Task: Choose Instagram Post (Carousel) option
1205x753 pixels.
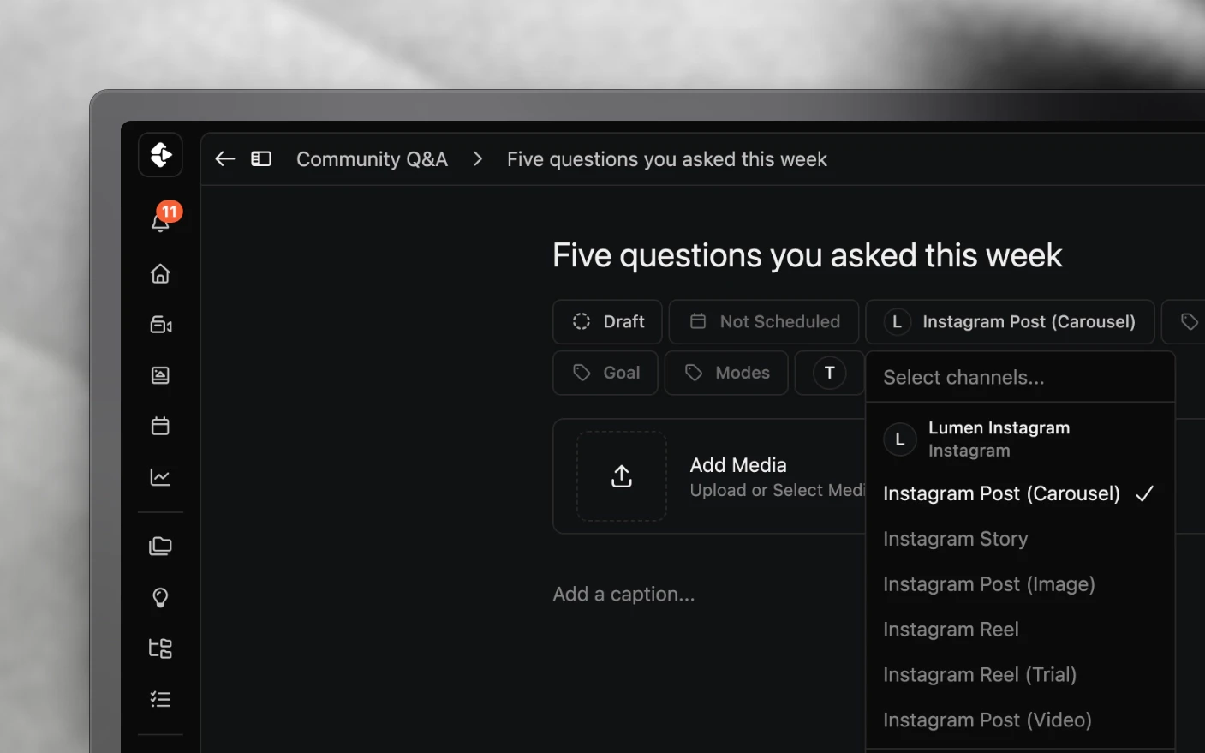Action: click(x=1020, y=493)
